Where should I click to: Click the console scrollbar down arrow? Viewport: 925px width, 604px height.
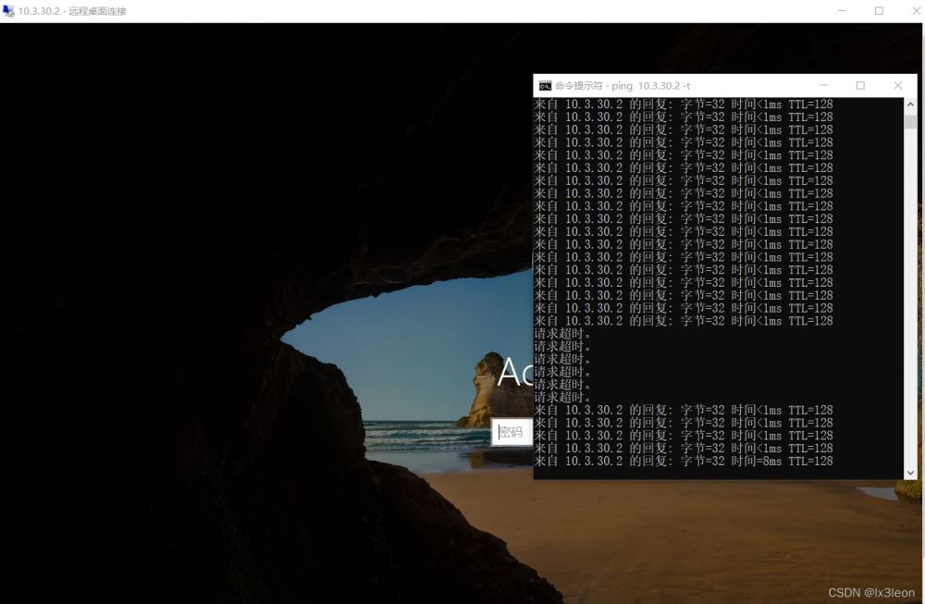(910, 473)
